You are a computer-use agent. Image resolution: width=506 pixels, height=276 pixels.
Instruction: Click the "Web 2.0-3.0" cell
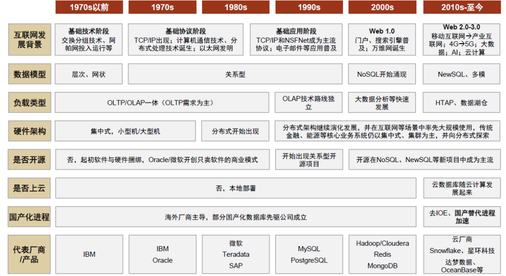click(x=461, y=39)
